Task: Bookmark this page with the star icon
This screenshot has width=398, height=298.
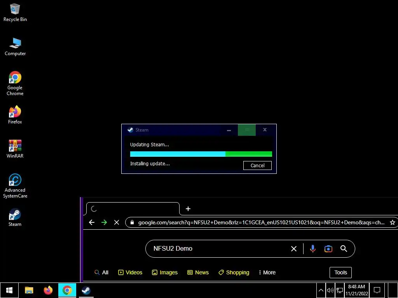Action: click(x=393, y=222)
